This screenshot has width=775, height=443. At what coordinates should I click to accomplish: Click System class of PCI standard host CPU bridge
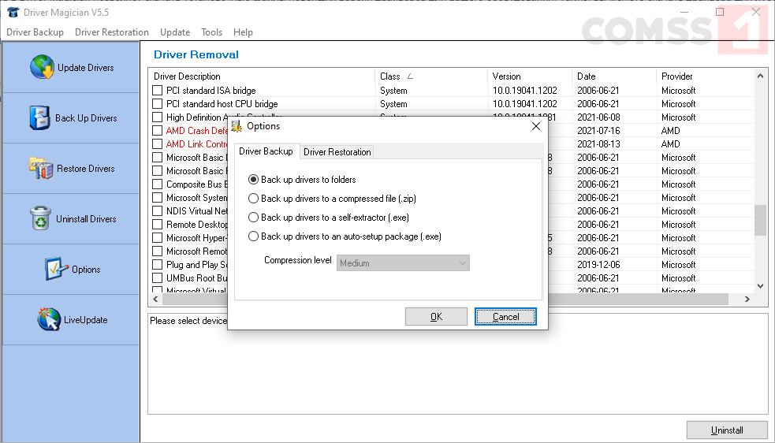coord(393,104)
